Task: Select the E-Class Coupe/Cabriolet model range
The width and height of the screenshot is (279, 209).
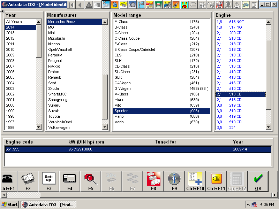Action: point(161,49)
